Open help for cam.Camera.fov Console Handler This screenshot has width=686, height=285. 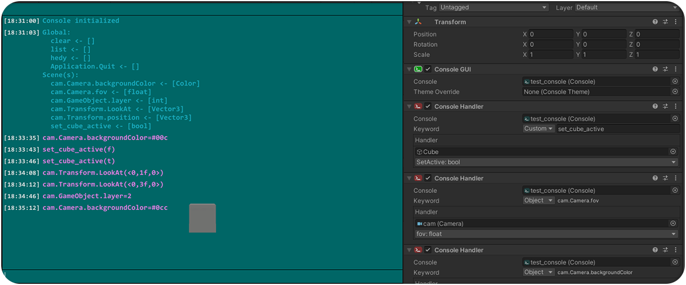(655, 178)
